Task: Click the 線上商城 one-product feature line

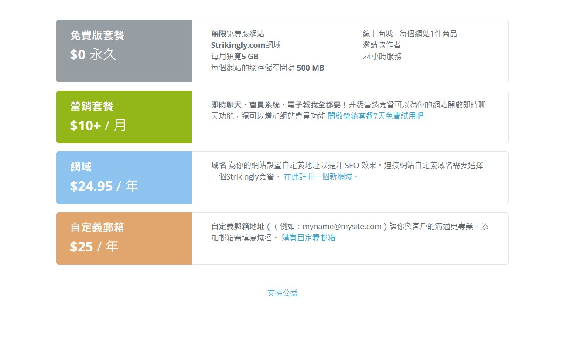Action: point(410,33)
